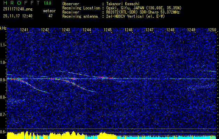
Task: Click the meteor label
Action: [x=49, y=11]
